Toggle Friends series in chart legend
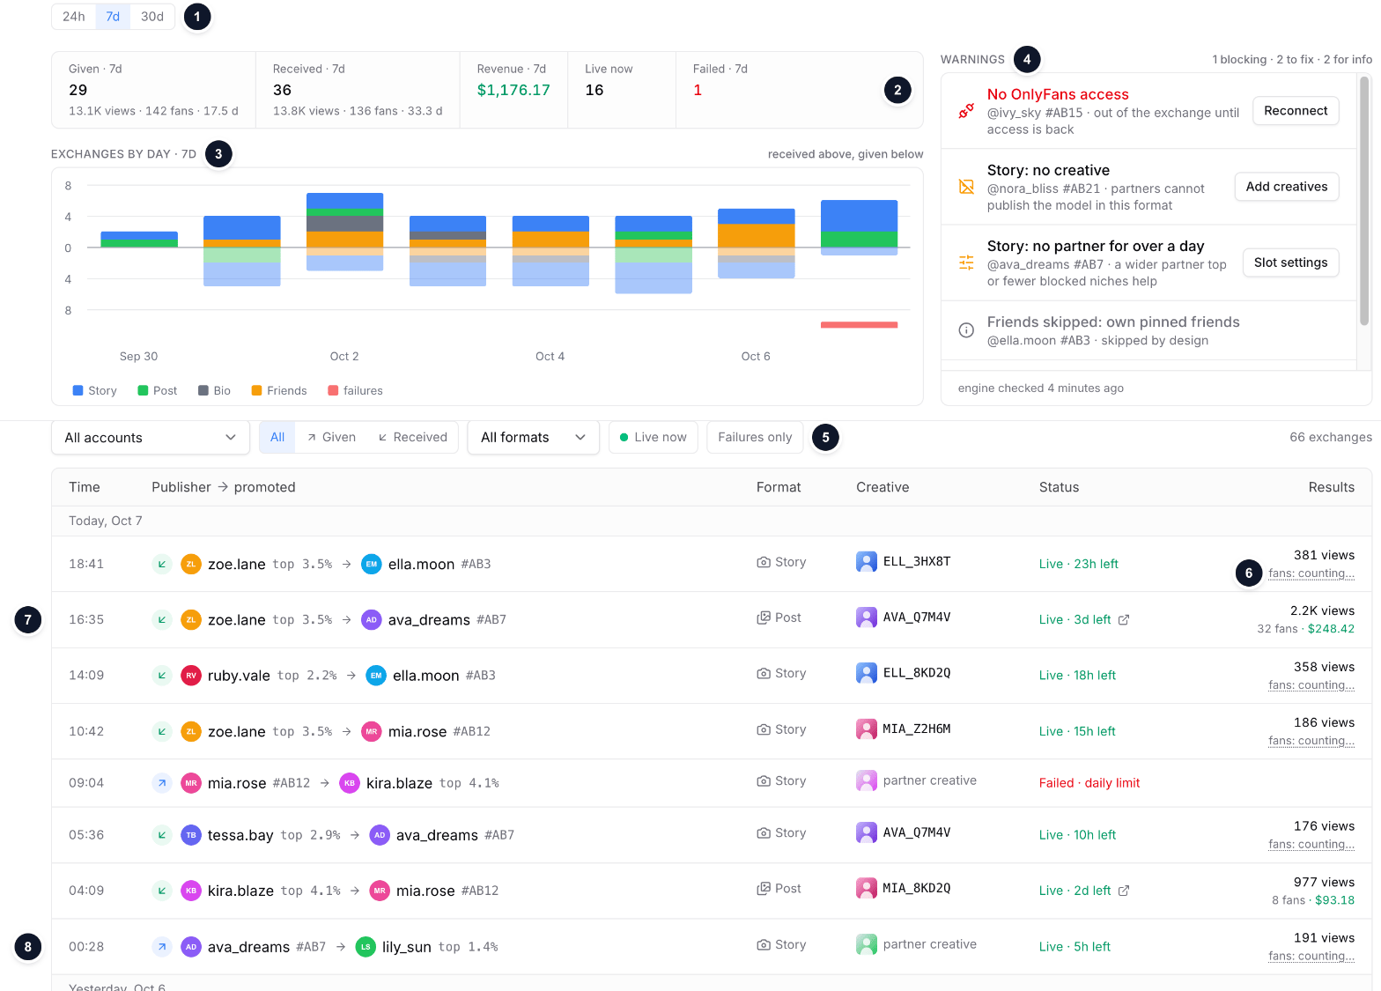 [x=279, y=391]
